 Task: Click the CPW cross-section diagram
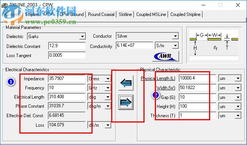tap(214, 45)
